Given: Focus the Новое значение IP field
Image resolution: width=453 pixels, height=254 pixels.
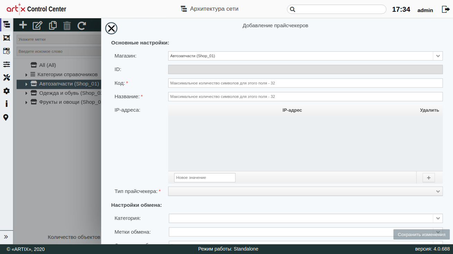Looking at the screenshot, I should pos(205,177).
